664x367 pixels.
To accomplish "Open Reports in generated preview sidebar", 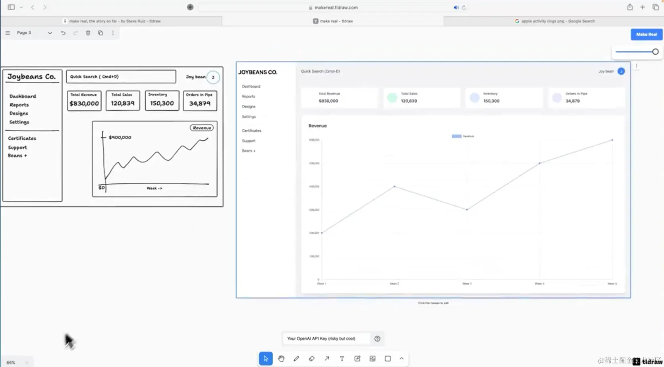I will [249, 96].
